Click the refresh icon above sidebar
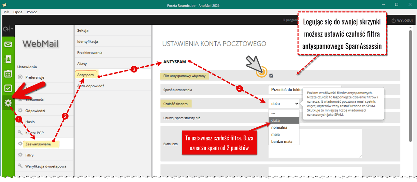Screen dimensions: 417x182 click(6, 29)
